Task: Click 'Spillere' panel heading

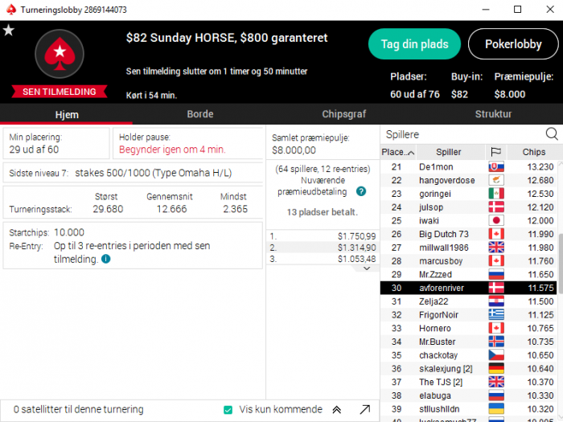Action: tap(402, 134)
